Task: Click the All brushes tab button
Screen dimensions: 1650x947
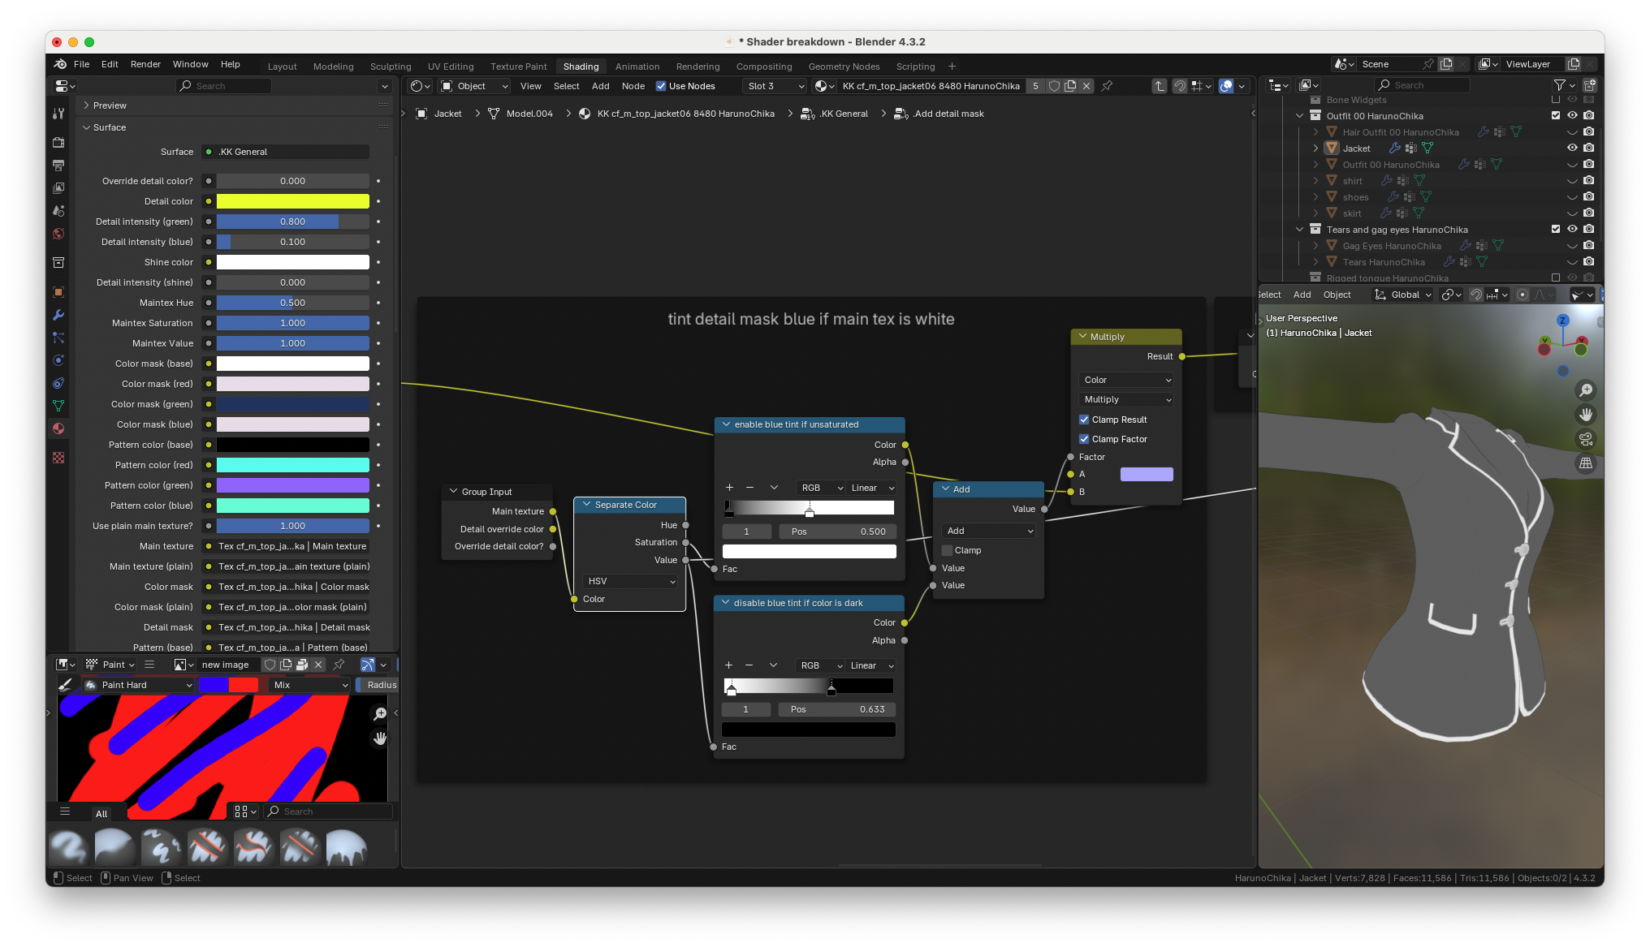Action: click(102, 813)
